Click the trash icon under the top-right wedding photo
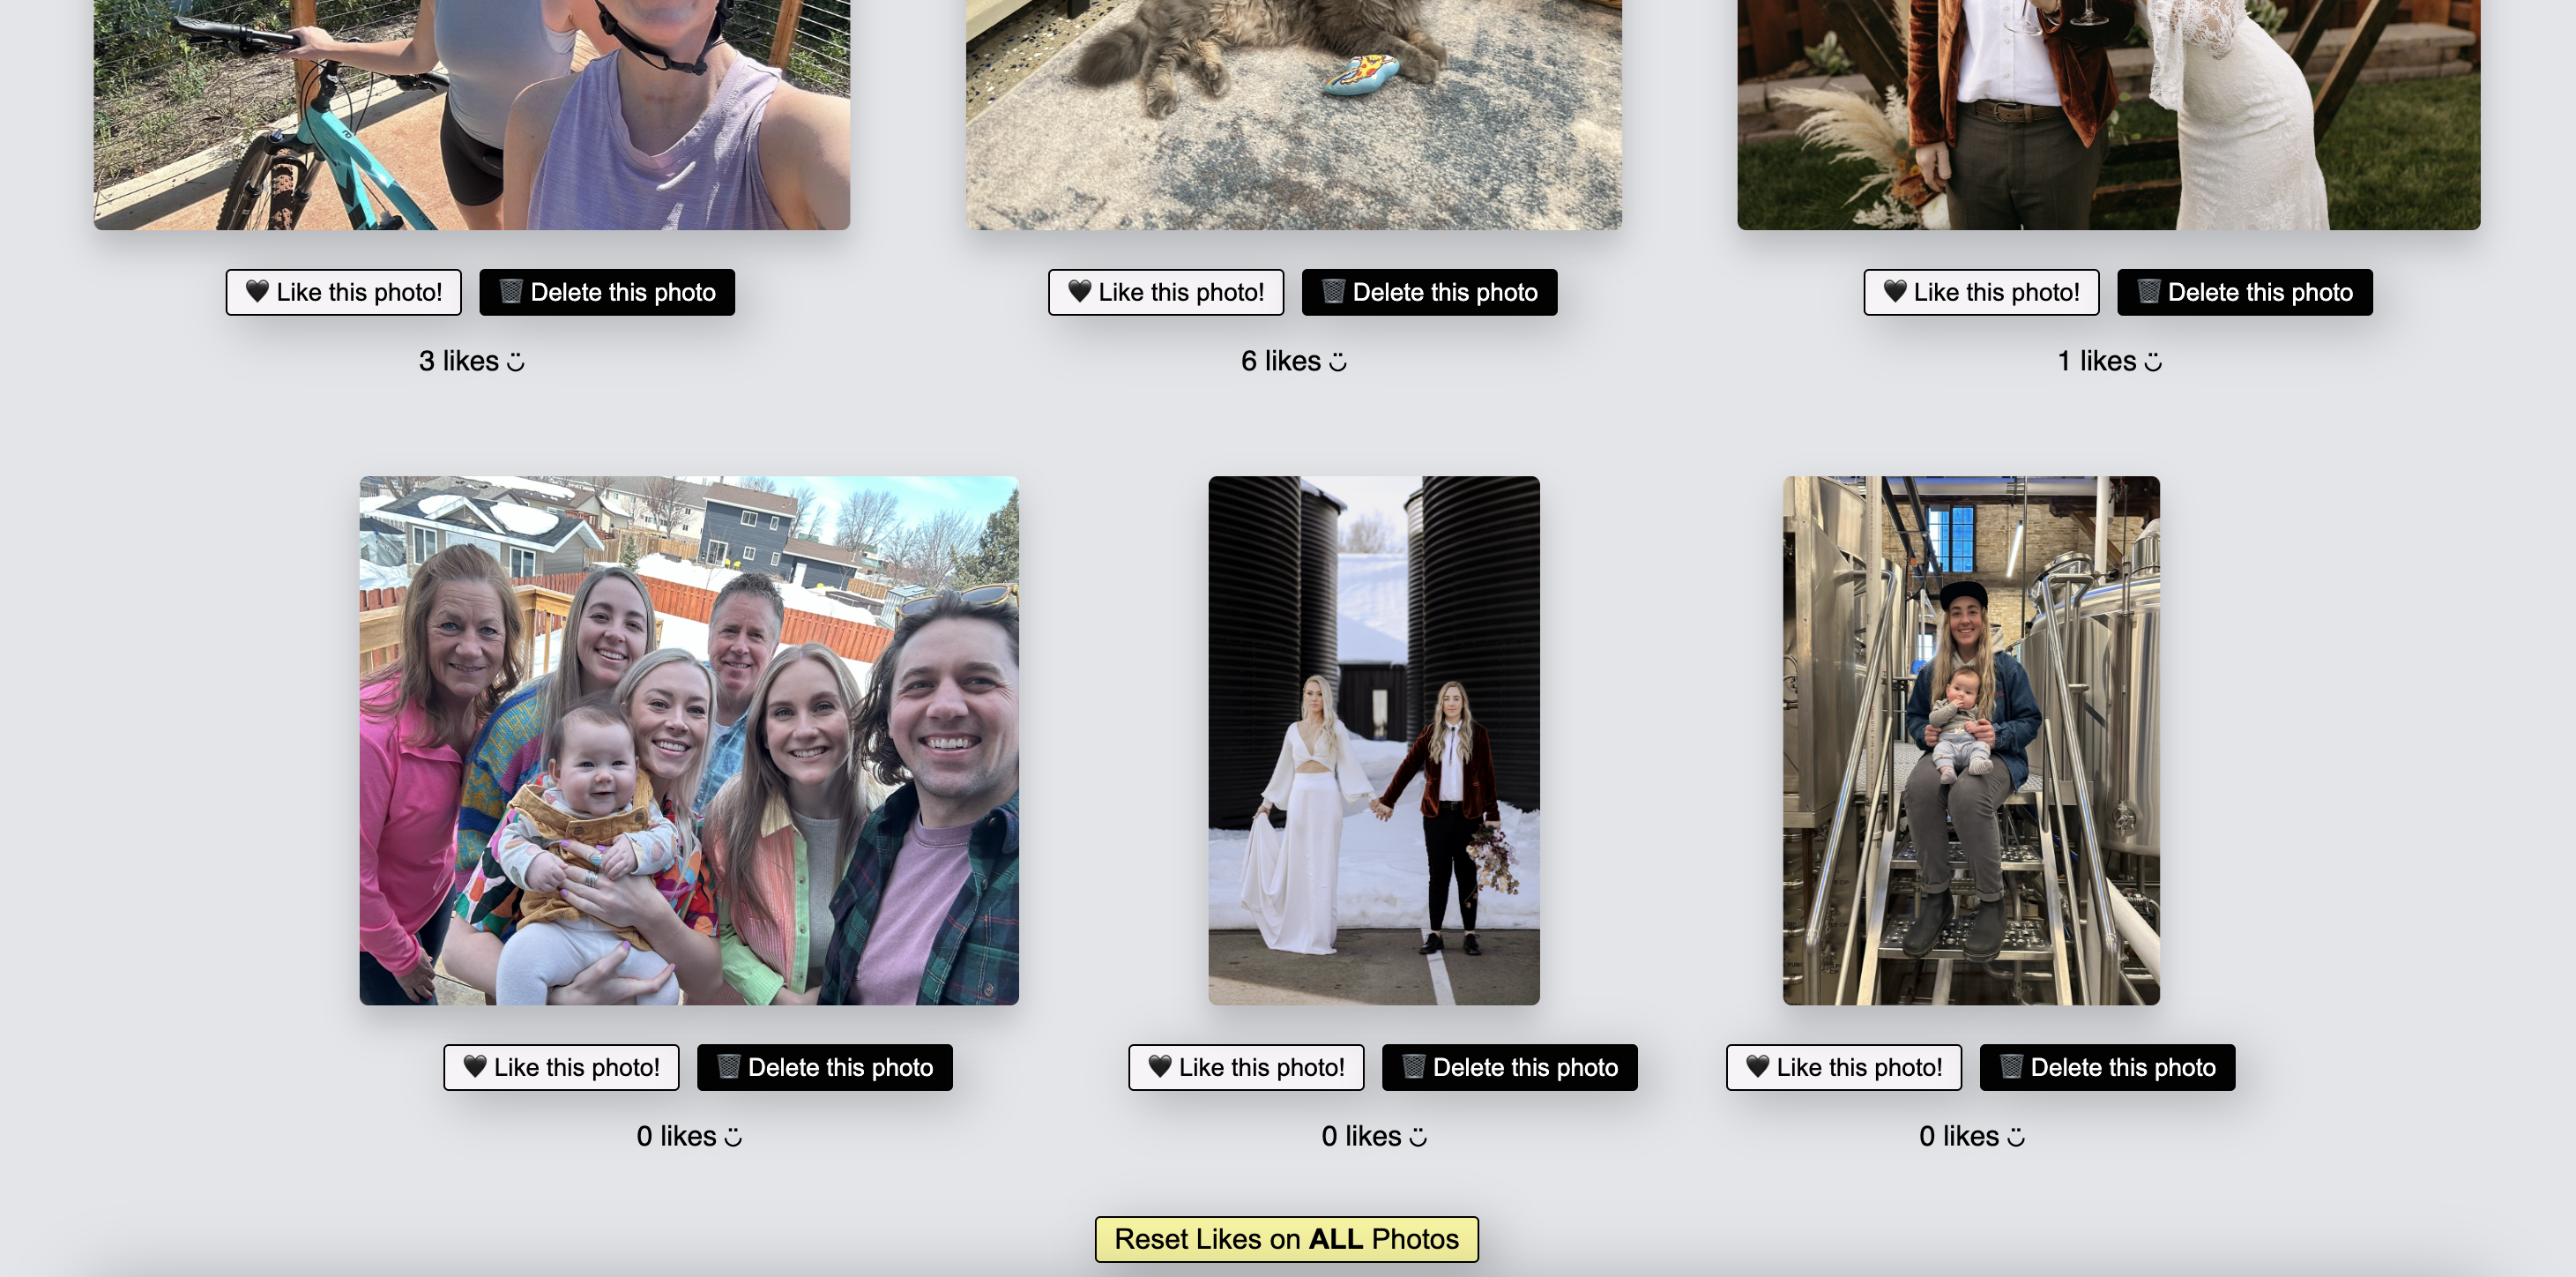Screen dimensions: 2576x1277 [2148, 292]
